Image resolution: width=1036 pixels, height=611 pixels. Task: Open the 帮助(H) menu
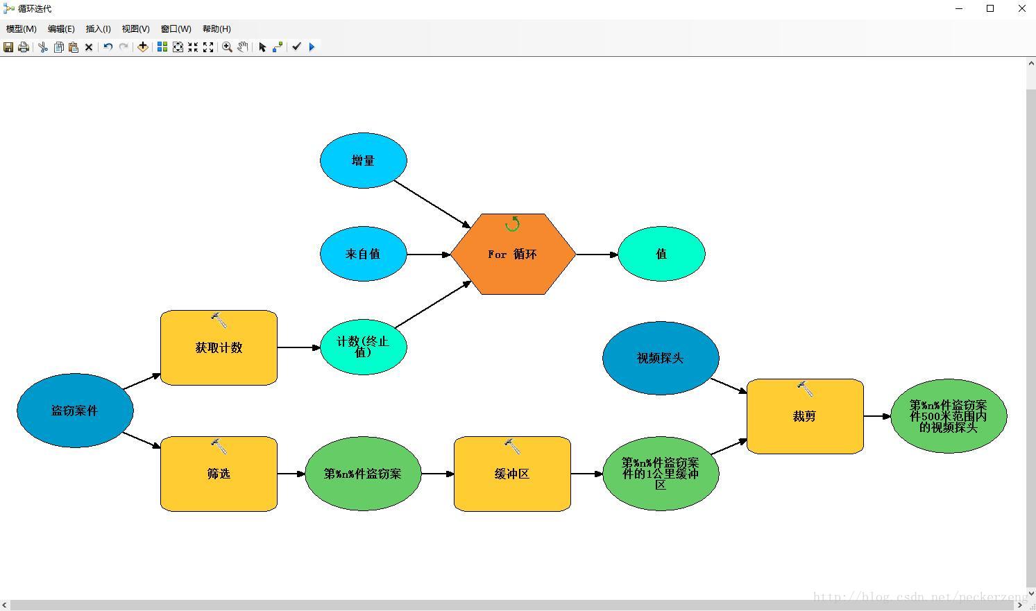(x=216, y=29)
